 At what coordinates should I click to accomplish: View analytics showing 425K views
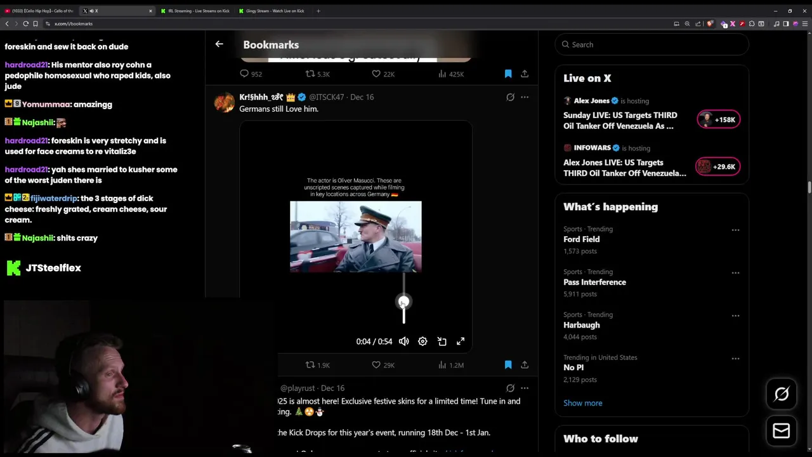(451, 74)
